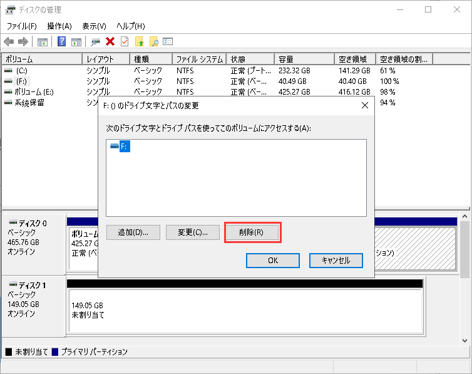Close the drive letter dialog with X
Image resolution: width=472 pixels, height=374 pixels.
(x=365, y=105)
